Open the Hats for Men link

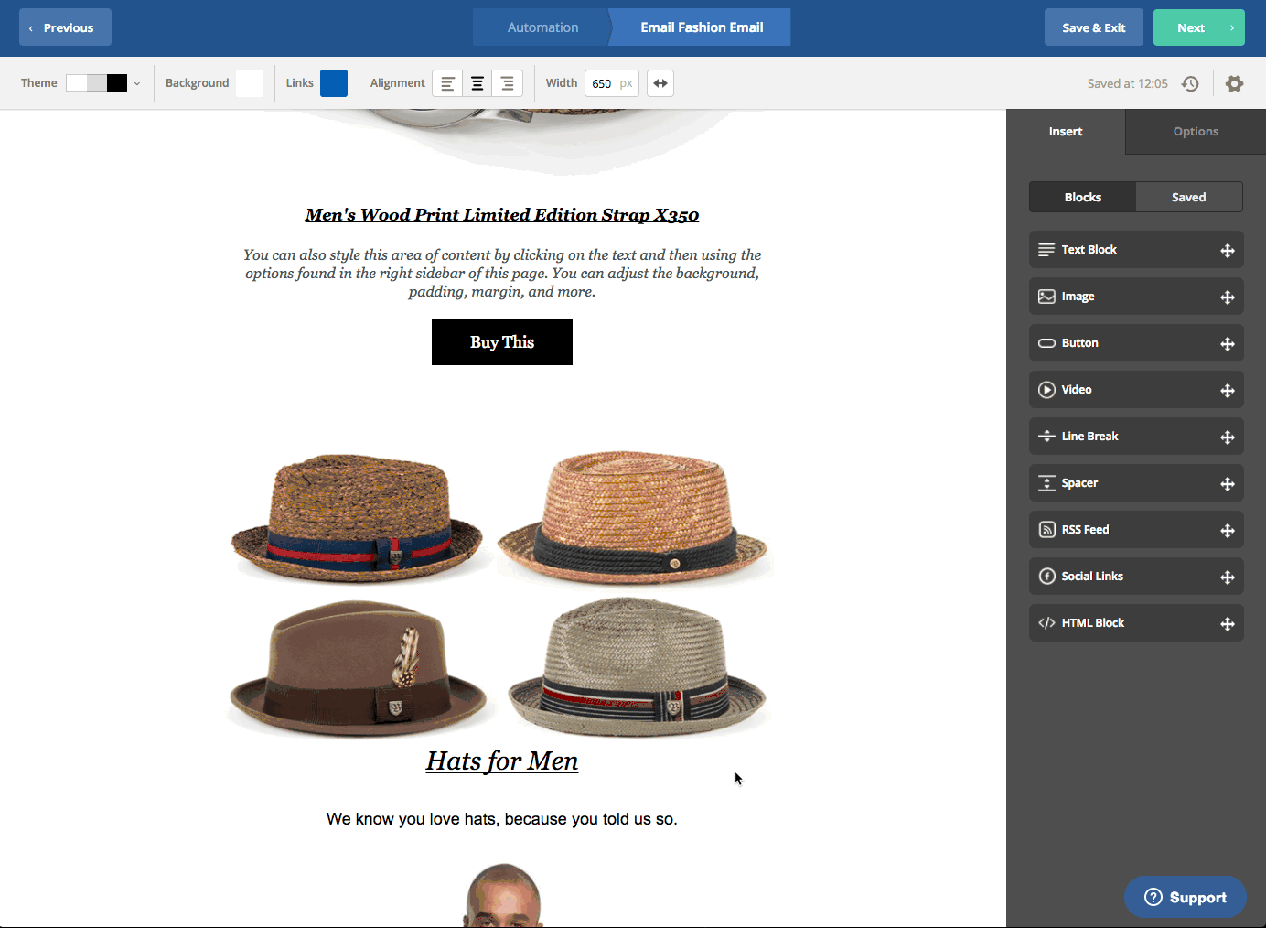pyautogui.click(x=501, y=761)
